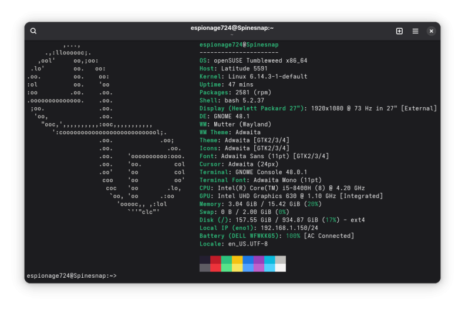
Task: Open the terminal search magnifier icon
Action: point(33,31)
